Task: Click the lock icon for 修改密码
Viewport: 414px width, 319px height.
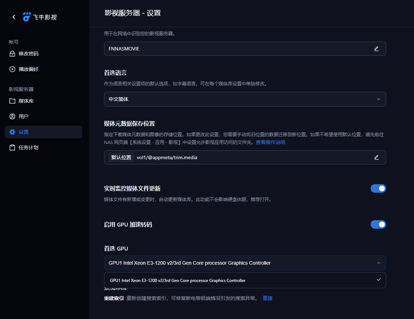Action: pos(12,54)
